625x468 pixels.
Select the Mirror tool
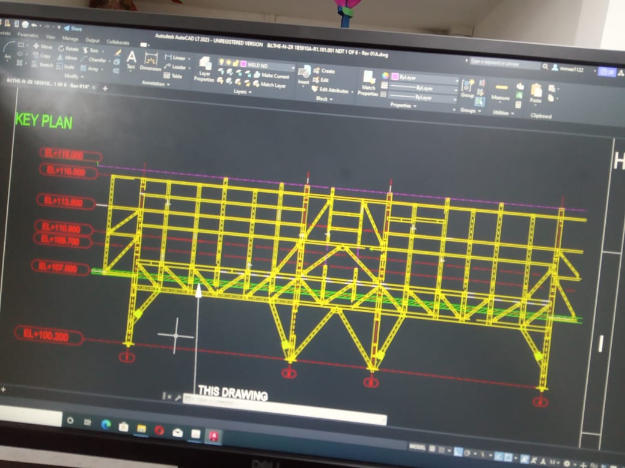[x=67, y=58]
